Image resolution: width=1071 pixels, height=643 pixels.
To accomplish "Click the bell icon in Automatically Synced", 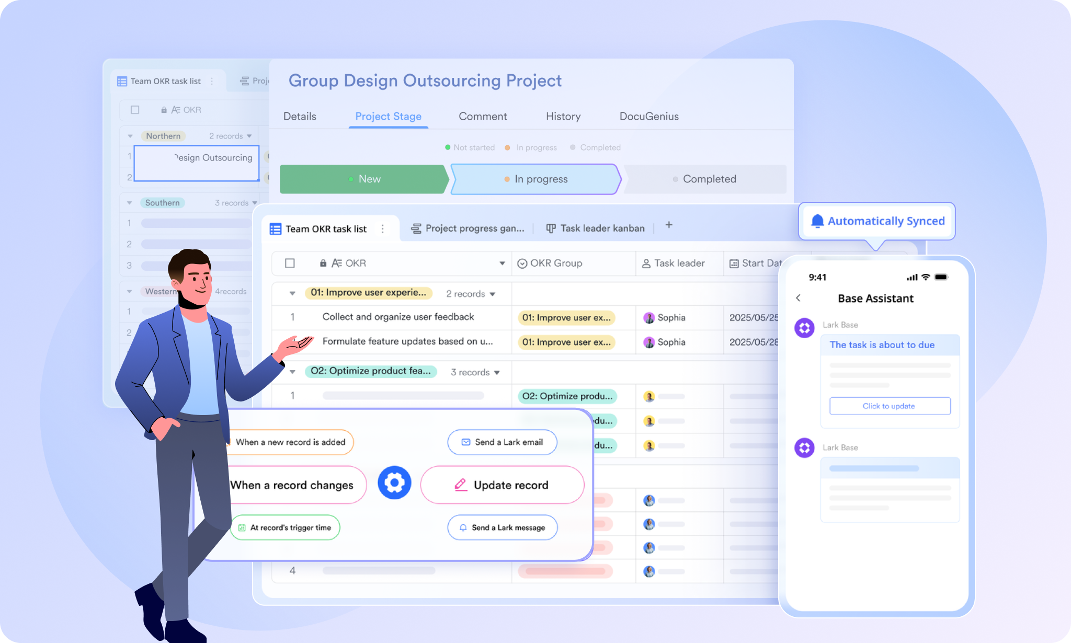I will pyautogui.click(x=817, y=221).
